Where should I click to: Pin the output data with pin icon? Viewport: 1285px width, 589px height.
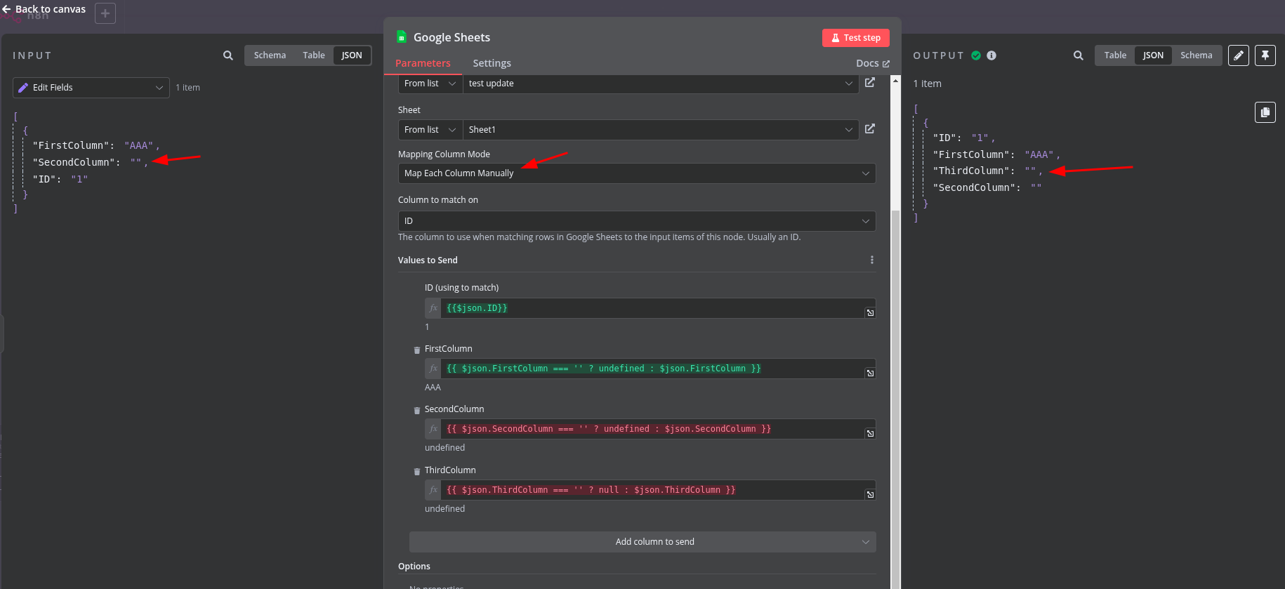tap(1265, 55)
